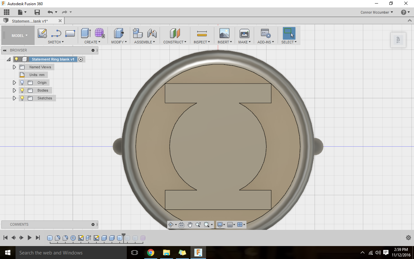Collapse the Statement Ring blank v1 root node
Screen dimensions: 414x259
coord(8,60)
